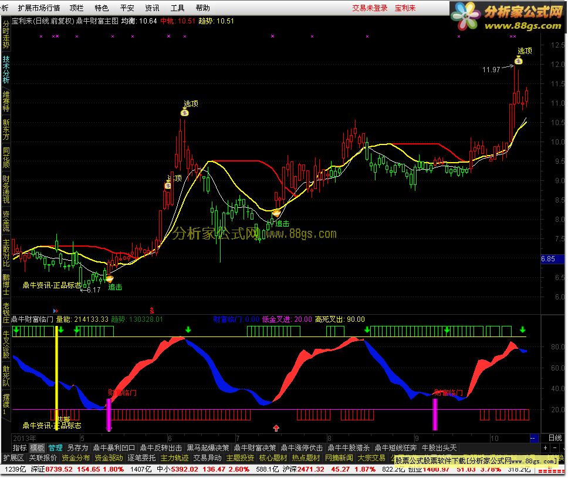The height and width of the screenshot is (478, 568).
Task: Click the diamond 追击 icon near 6.17 low
Action: pos(109,279)
